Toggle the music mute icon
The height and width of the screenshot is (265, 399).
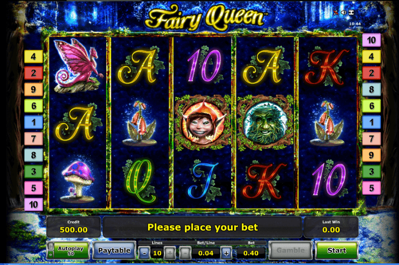[336, 12]
